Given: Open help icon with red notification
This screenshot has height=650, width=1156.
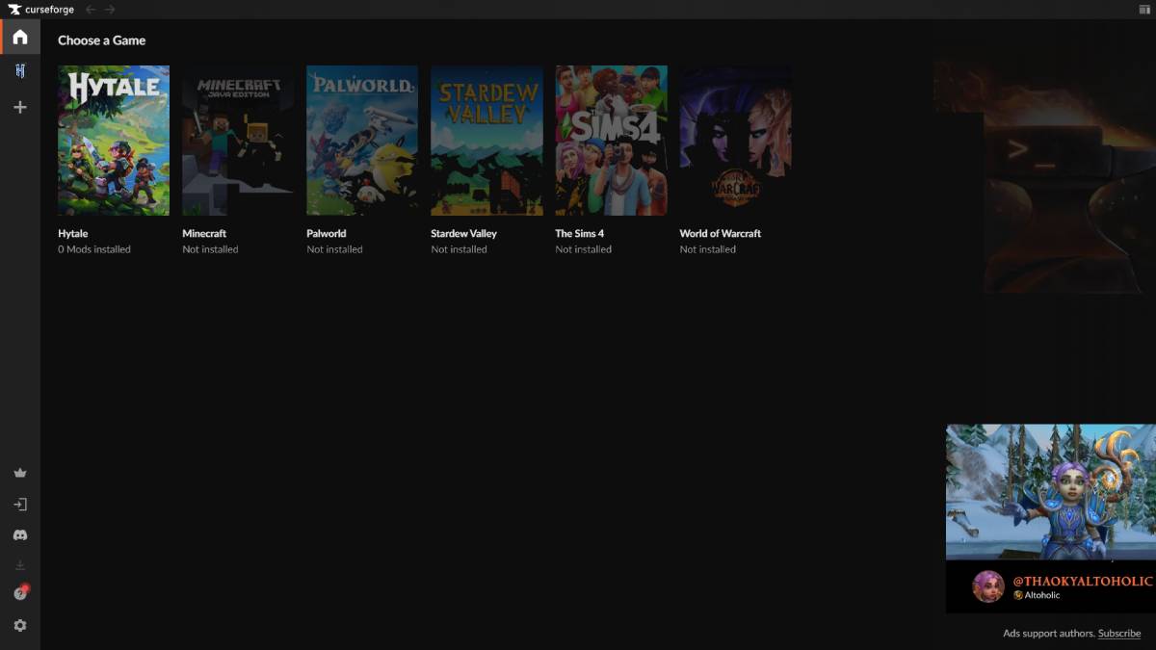Looking at the screenshot, I should coord(20,593).
